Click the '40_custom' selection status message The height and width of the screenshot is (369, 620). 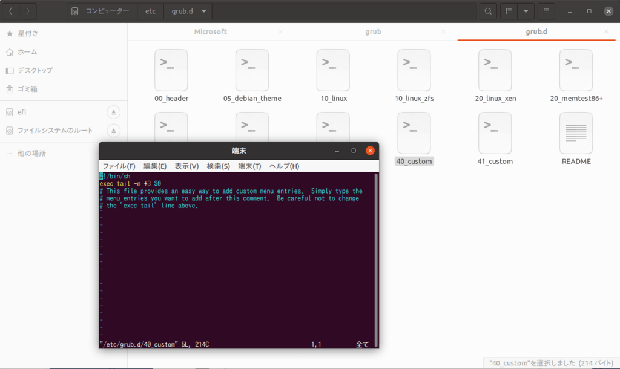pos(551,363)
